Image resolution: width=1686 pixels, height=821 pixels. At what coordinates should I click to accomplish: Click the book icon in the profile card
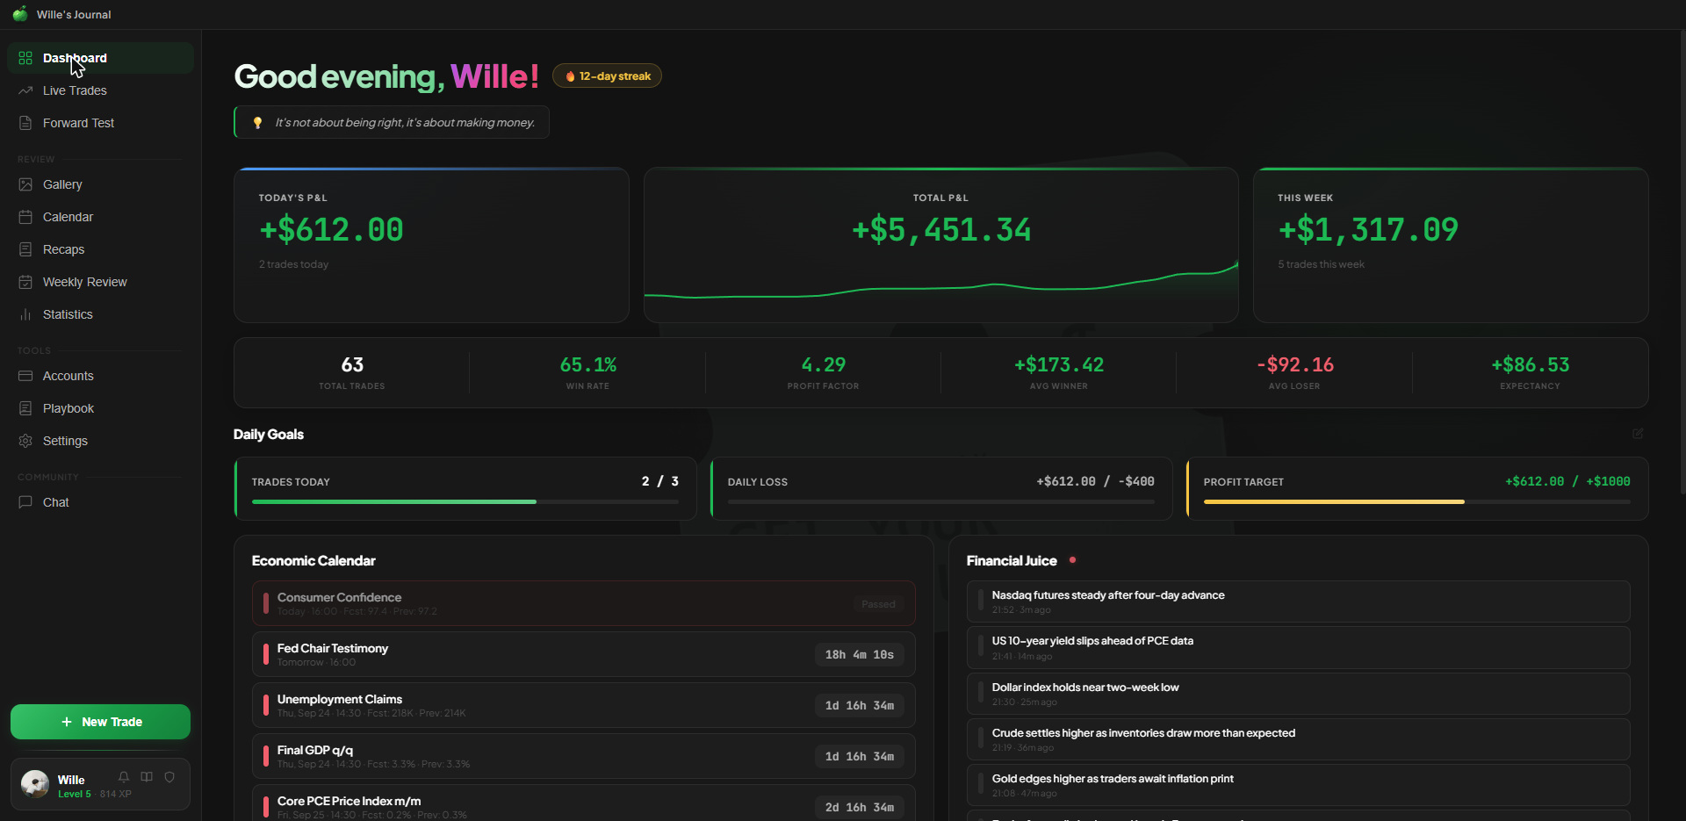pos(147,777)
